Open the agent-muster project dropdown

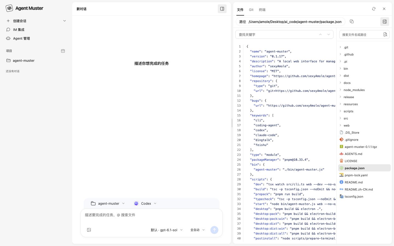pyautogui.click(x=108, y=203)
